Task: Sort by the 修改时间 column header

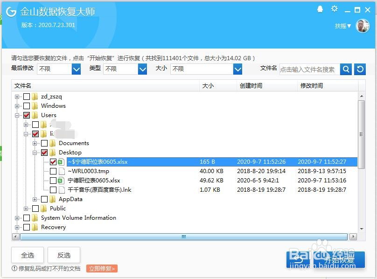Action: click(328, 86)
